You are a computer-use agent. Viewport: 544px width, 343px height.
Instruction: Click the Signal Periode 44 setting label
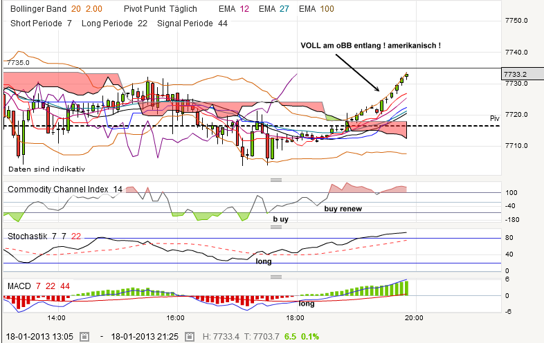(192, 24)
